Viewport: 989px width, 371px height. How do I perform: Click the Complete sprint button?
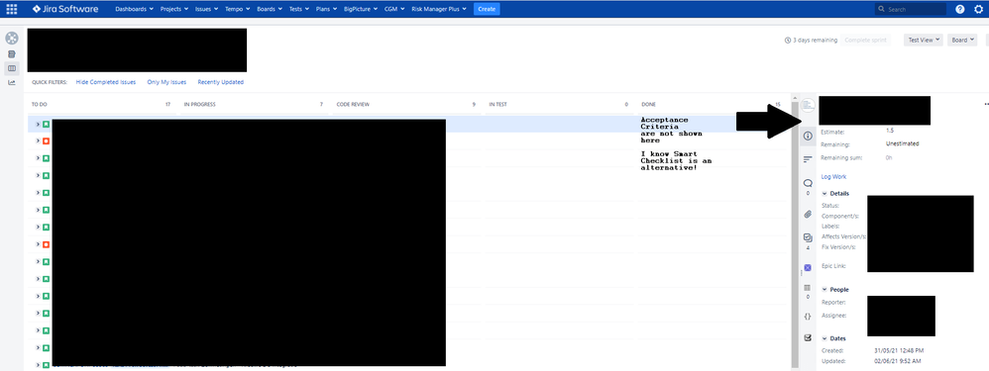(x=865, y=41)
